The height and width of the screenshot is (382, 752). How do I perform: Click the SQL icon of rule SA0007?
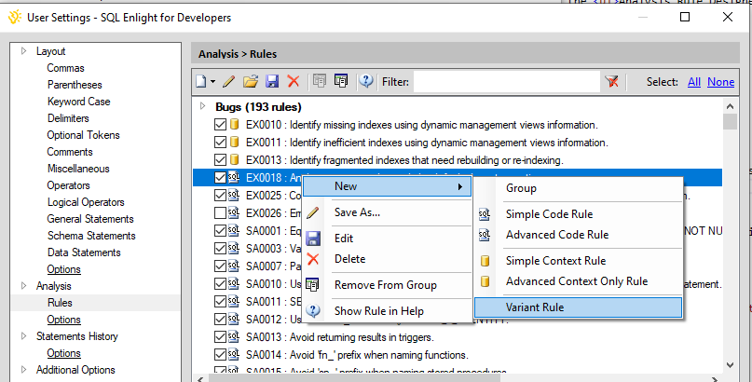click(x=234, y=266)
